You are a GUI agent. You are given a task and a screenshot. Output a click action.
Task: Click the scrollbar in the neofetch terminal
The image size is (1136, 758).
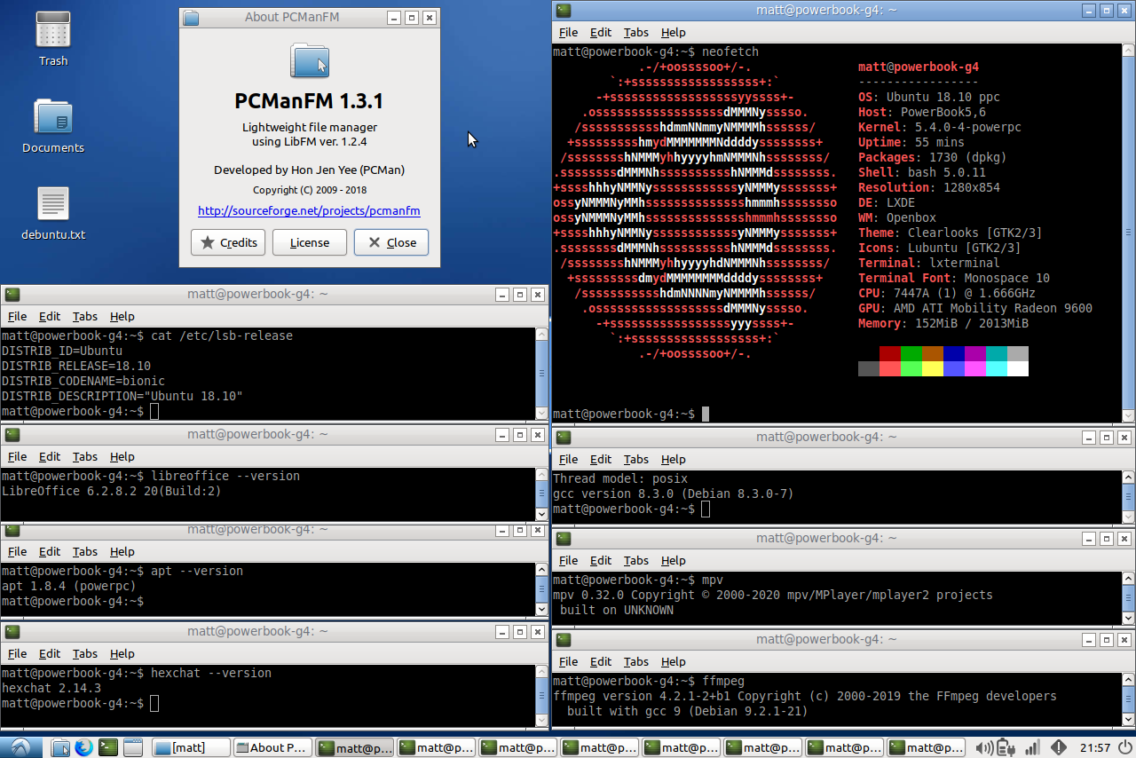(1129, 233)
